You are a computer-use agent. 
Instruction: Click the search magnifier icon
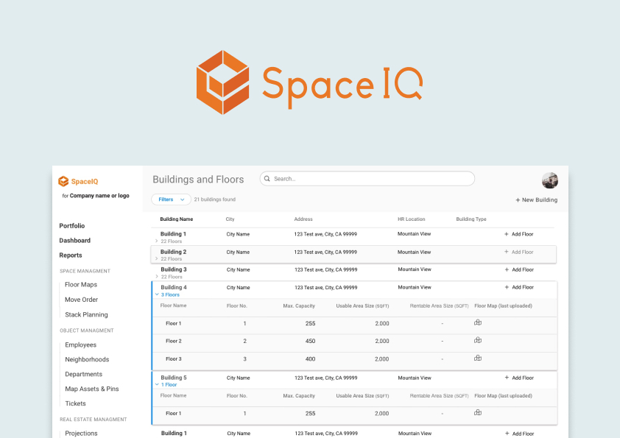coord(267,179)
